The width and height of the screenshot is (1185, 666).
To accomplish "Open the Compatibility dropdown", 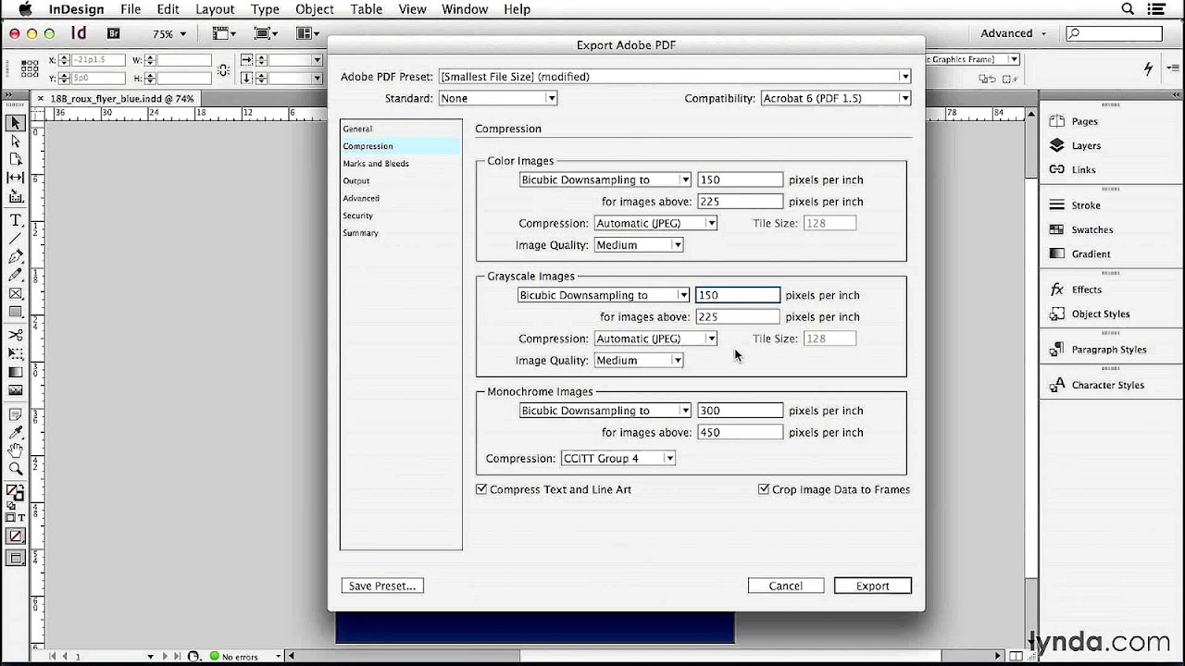I will click(x=836, y=98).
